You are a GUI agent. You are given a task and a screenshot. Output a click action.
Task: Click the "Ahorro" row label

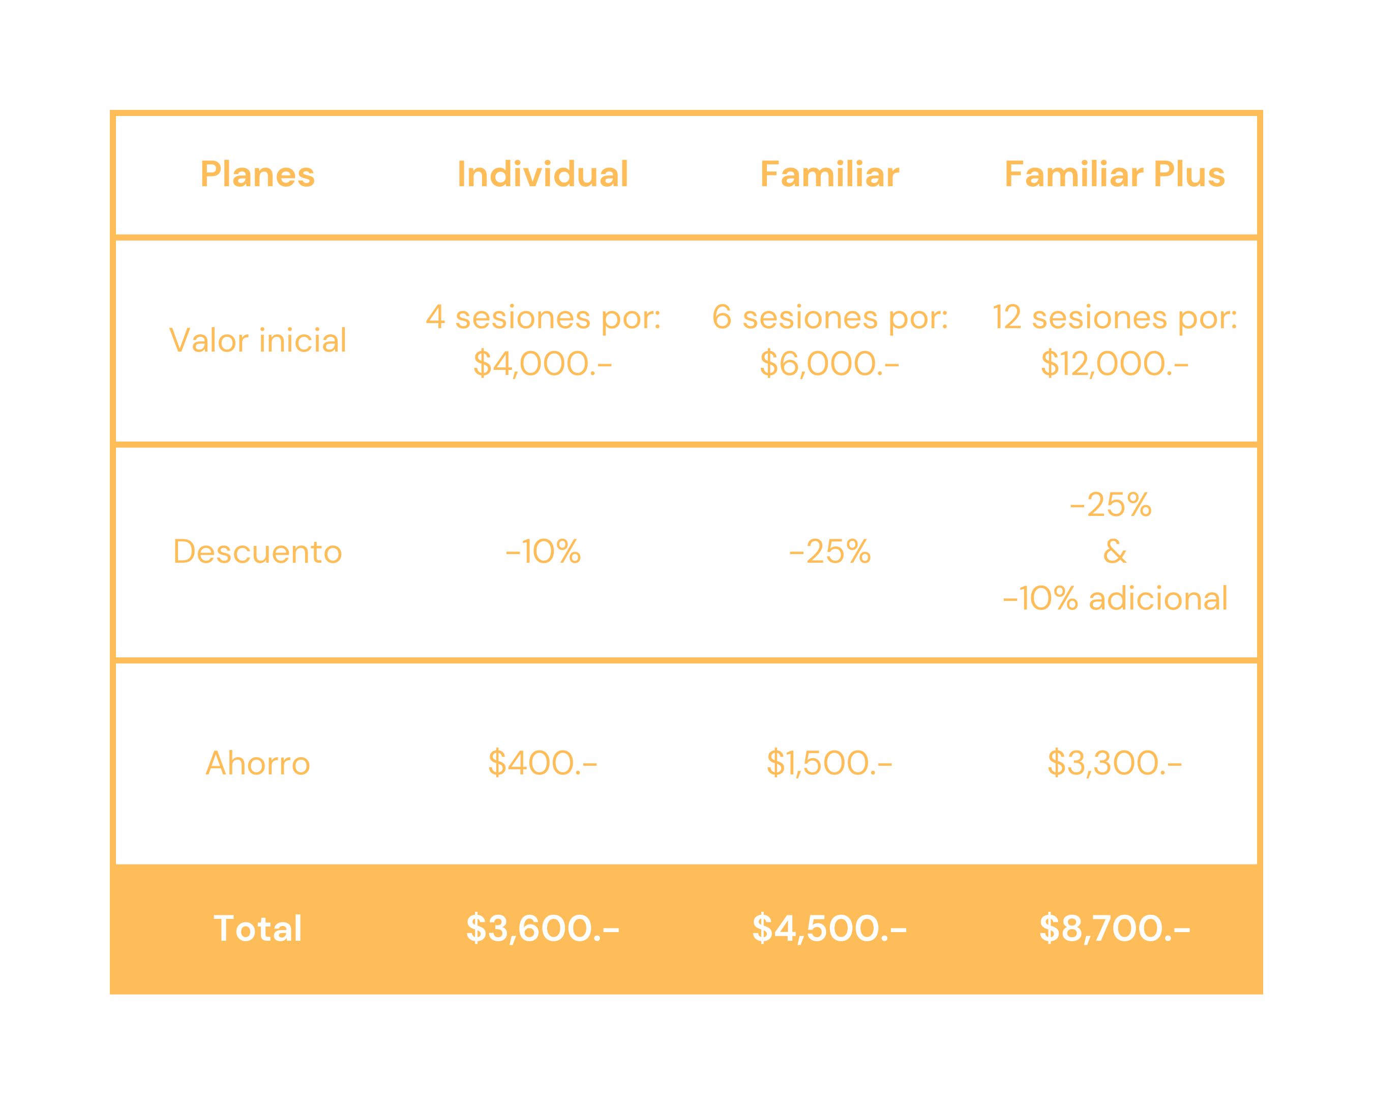coord(257,763)
